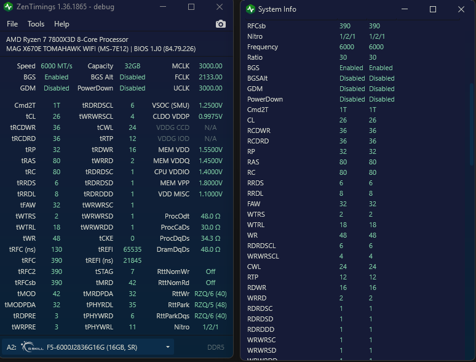Viewport: 476px width, 362px height.
Task: Click the FCLK value 2133.00
Action: pyautogui.click(x=210, y=77)
